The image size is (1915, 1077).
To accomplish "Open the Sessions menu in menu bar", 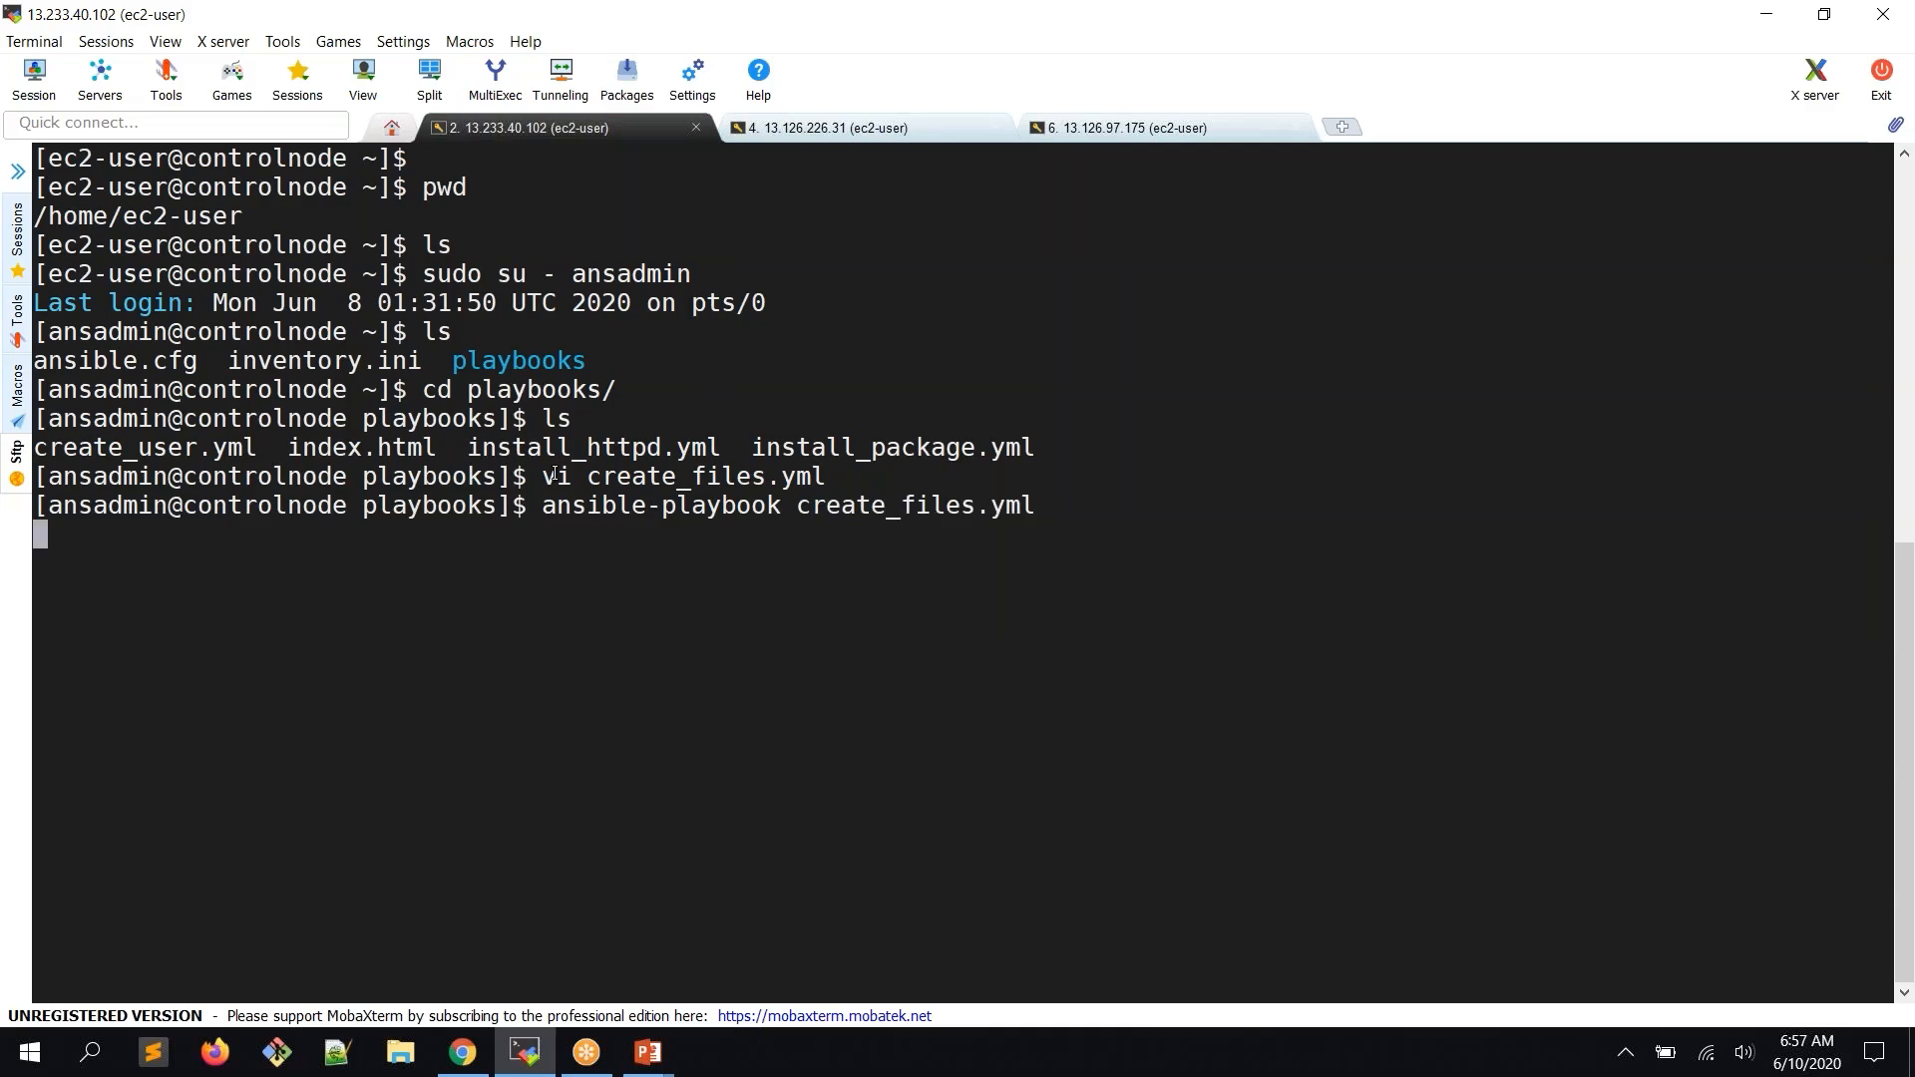I will (106, 41).
